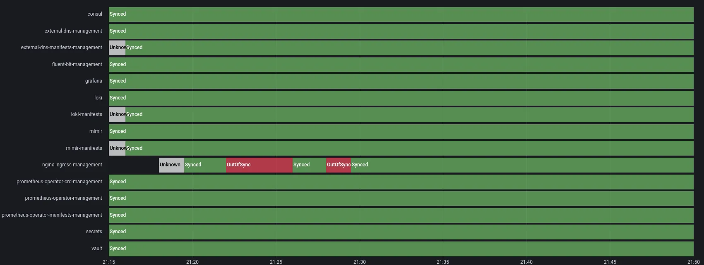This screenshot has height=265, width=704.
Task: Click the Synced bar in loki row
Action: [x=401, y=98]
